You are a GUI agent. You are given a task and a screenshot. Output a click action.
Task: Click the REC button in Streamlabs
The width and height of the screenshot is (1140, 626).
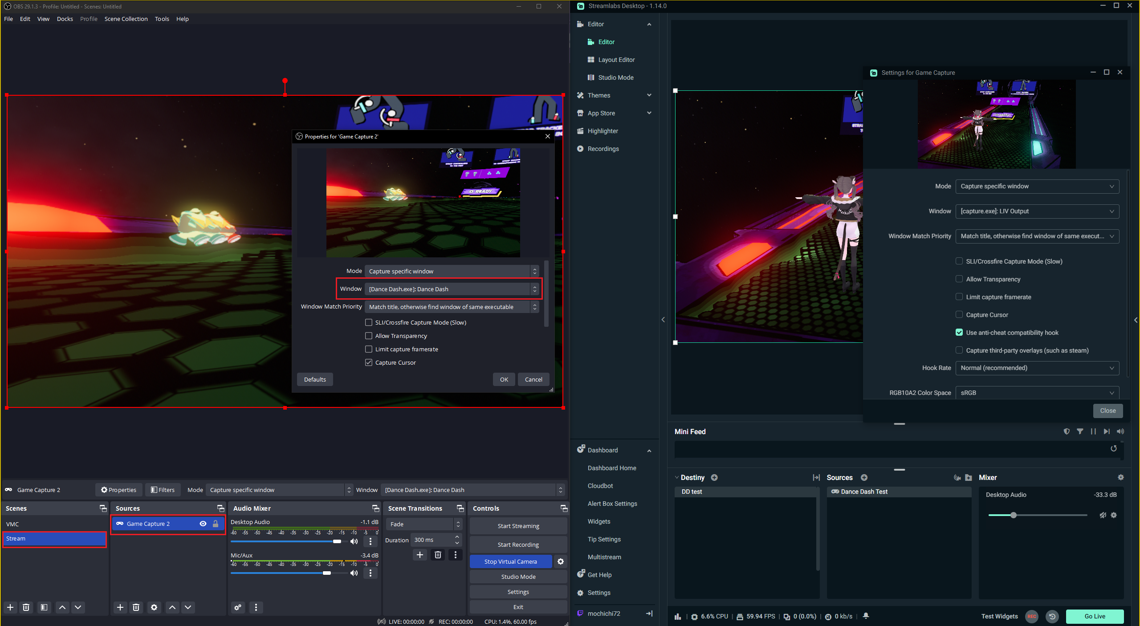1031,616
